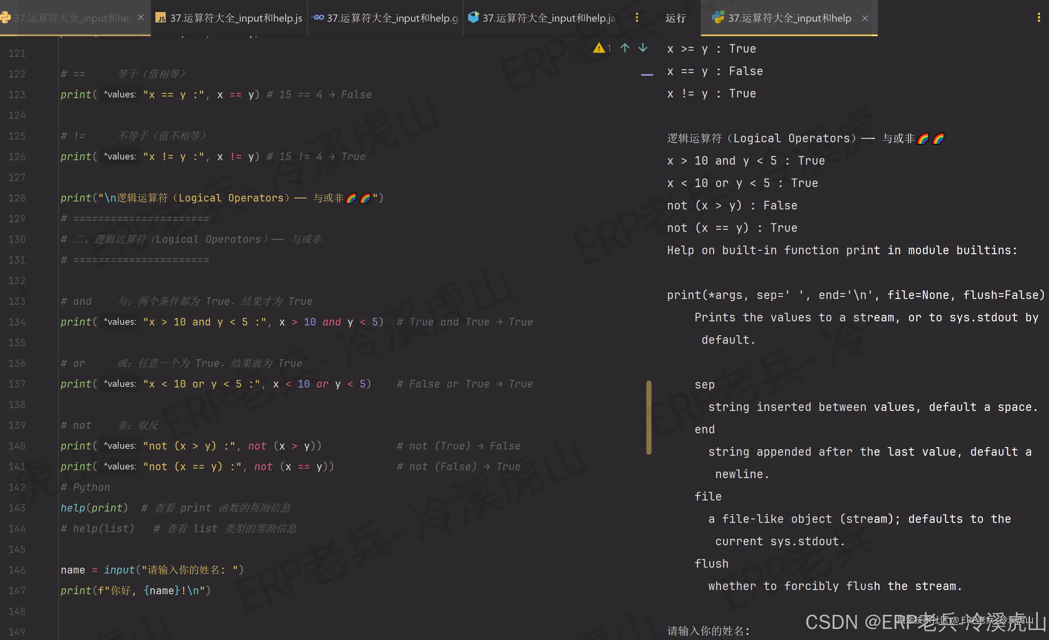Viewport: 1049px width, 640px height.
Task: Close the run output tab
Action: [x=865, y=18]
